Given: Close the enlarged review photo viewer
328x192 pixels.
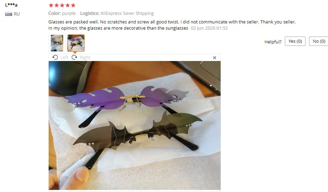Looking at the screenshot, I should coord(214,58).
